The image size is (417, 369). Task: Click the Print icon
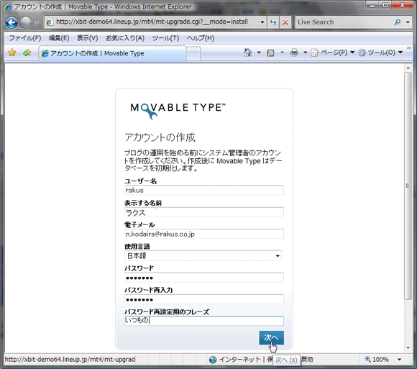click(x=294, y=53)
